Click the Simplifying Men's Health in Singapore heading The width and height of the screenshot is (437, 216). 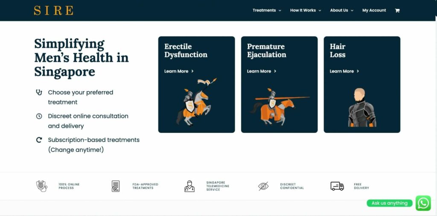(x=82, y=58)
